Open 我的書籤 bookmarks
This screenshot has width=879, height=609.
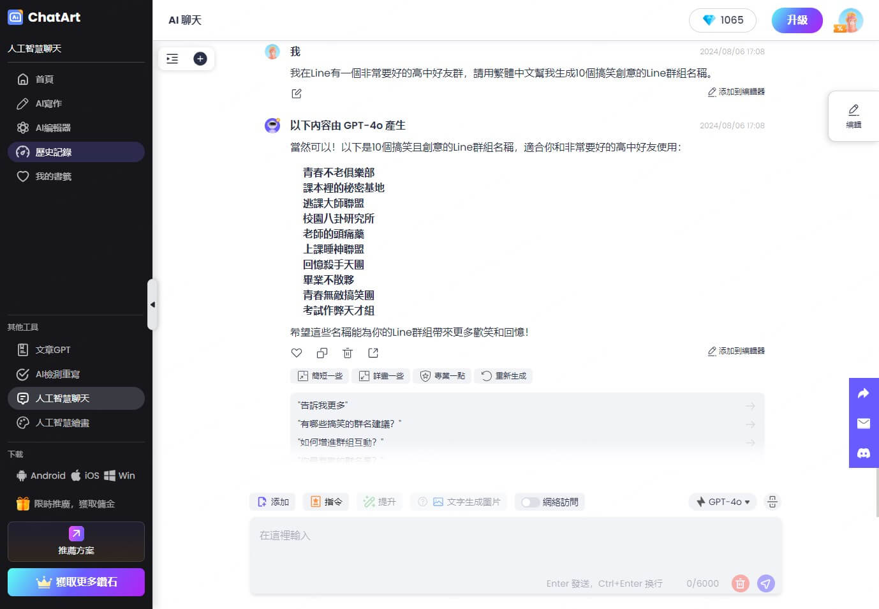point(76,176)
